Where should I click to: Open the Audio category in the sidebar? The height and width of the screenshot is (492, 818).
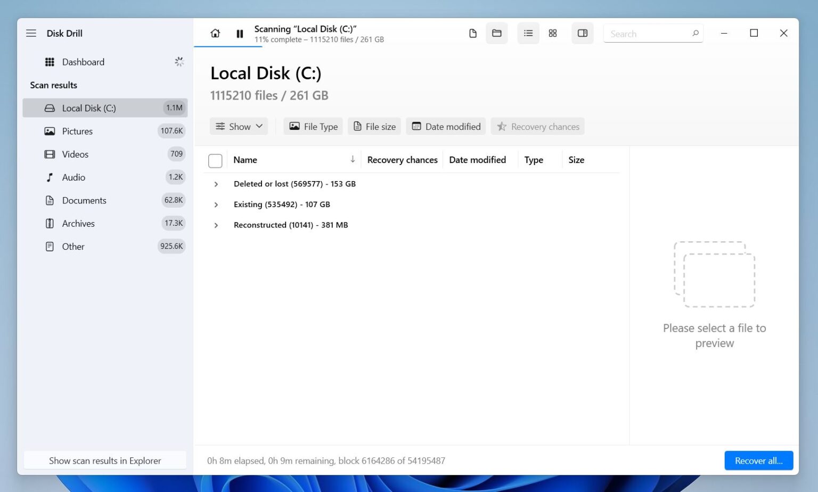coord(73,177)
